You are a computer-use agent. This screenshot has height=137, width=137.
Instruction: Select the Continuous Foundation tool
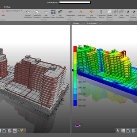37,14
